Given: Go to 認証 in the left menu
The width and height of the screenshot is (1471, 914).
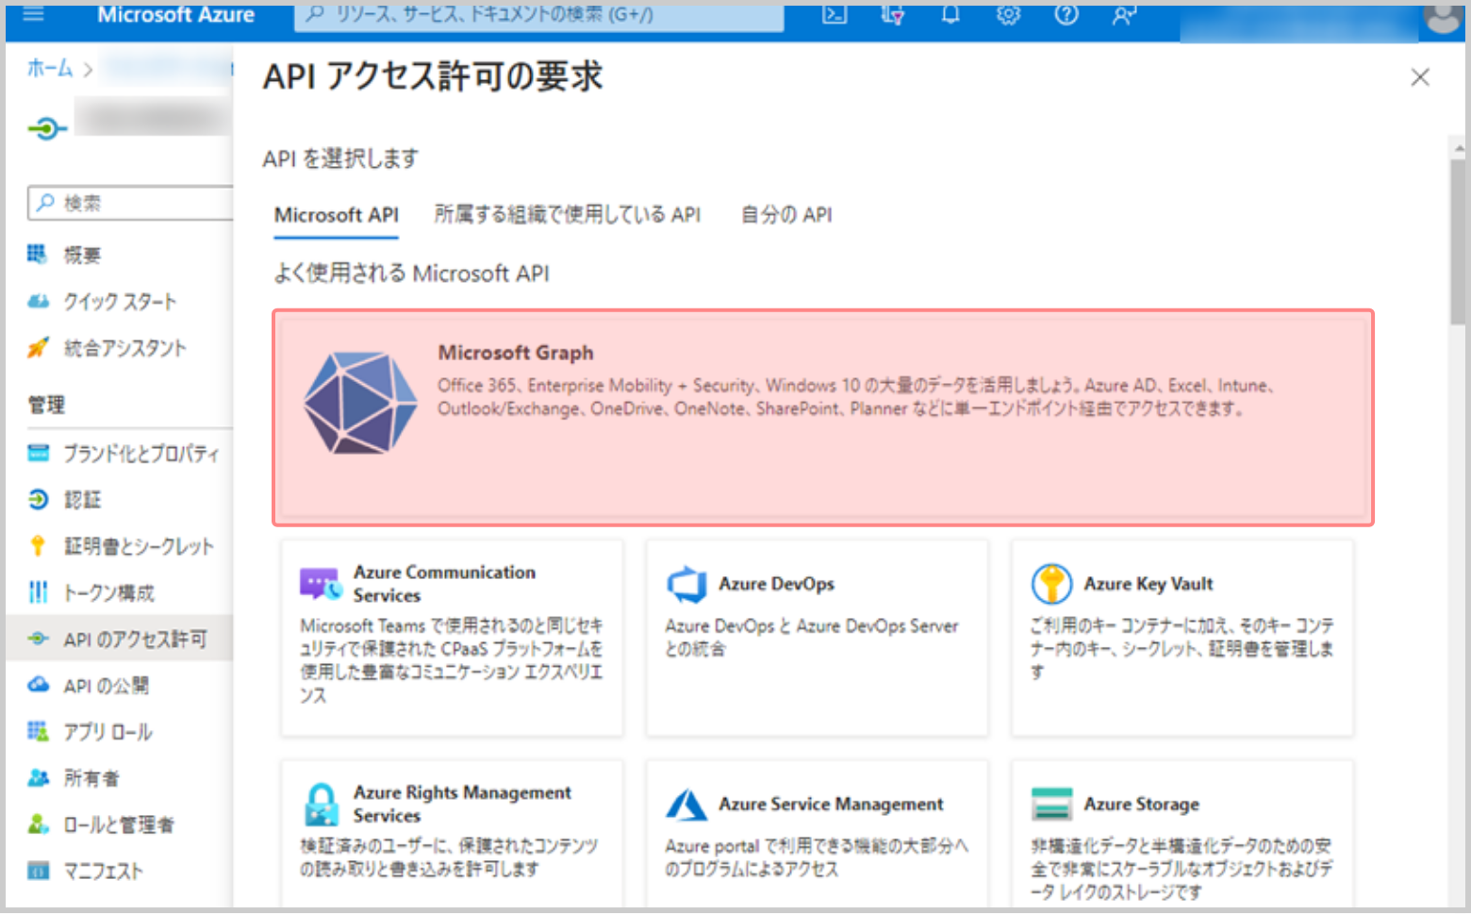Looking at the screenshot, I should click(82, 500).
